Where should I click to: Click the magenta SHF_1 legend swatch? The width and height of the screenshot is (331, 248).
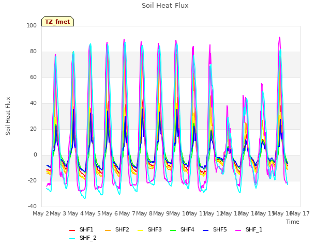(238, 230)
